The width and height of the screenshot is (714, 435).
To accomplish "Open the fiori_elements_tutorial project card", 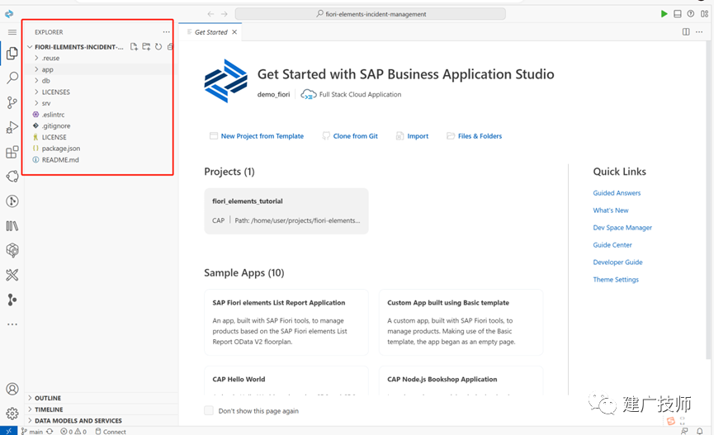I will [x=286, y=210].
